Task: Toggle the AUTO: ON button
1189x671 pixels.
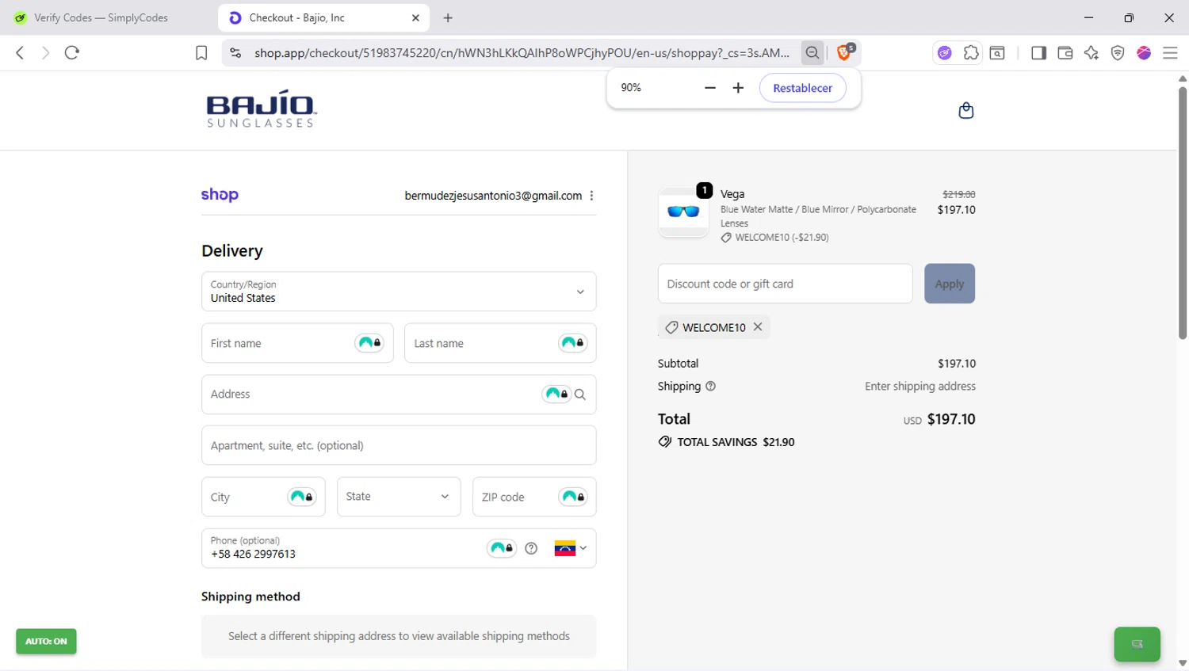Action: pyautogui.click(x=46, y=641)
